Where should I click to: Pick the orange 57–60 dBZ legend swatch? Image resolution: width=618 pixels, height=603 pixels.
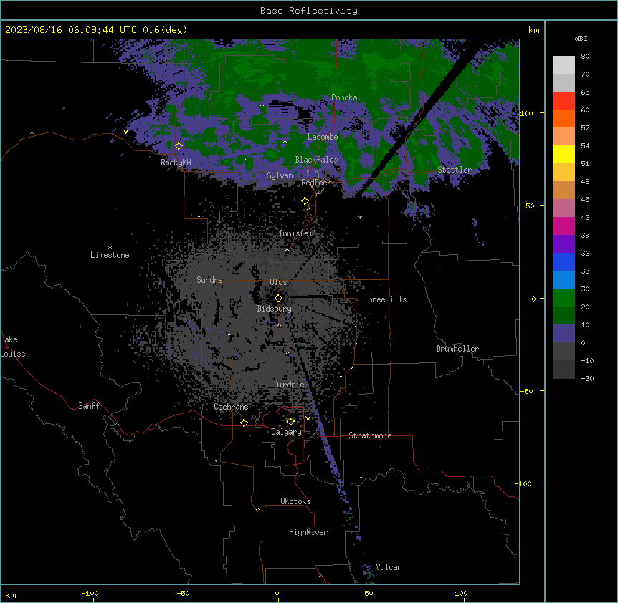pos(564,118)
